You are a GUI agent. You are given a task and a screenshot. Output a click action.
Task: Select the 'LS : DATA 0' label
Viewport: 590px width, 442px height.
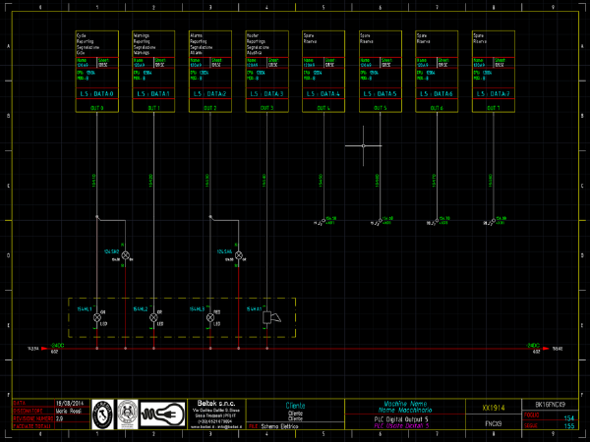pos(96,93)
